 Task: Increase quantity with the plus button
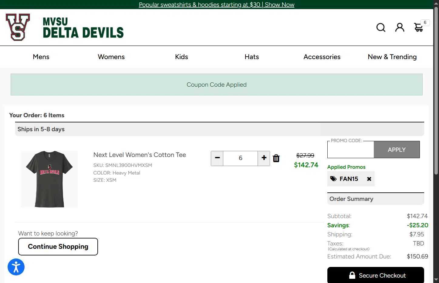(264, 158)
